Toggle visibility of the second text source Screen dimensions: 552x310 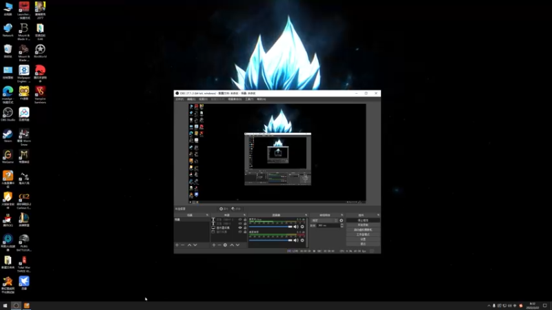click(240, 223)
